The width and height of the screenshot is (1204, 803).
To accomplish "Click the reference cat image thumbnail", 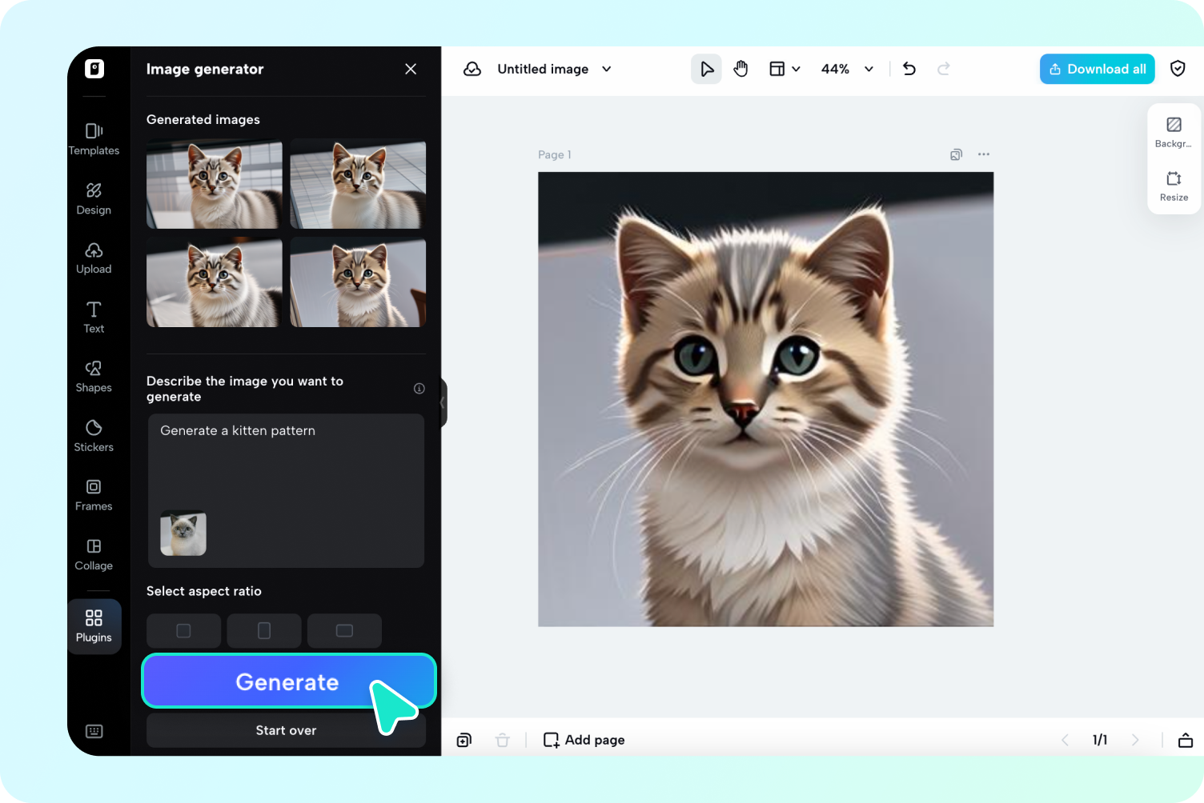I will (183, 533).
